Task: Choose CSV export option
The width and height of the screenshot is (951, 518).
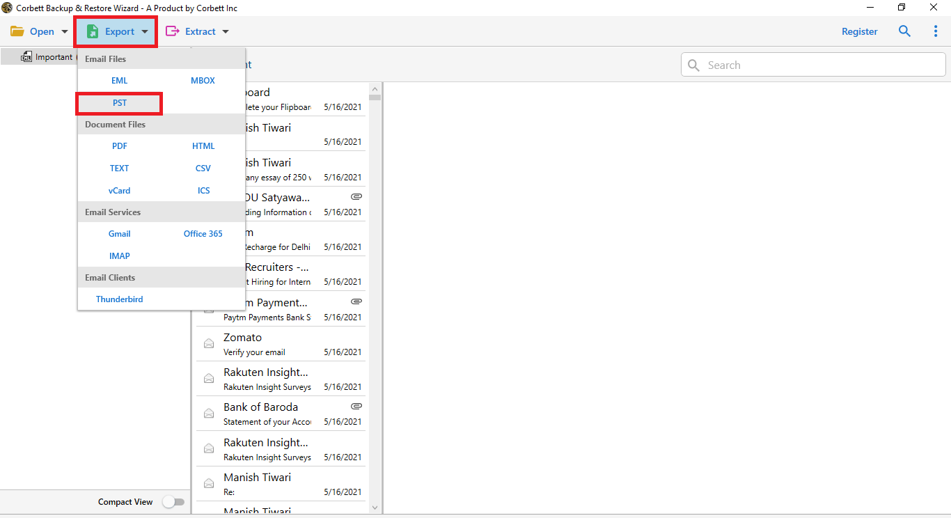Action: pos(203,168)
